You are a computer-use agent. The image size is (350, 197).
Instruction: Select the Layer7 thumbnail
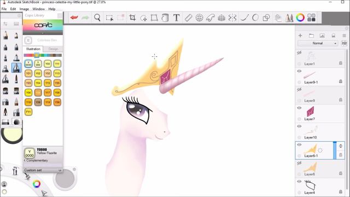click(x=310, y=112)
